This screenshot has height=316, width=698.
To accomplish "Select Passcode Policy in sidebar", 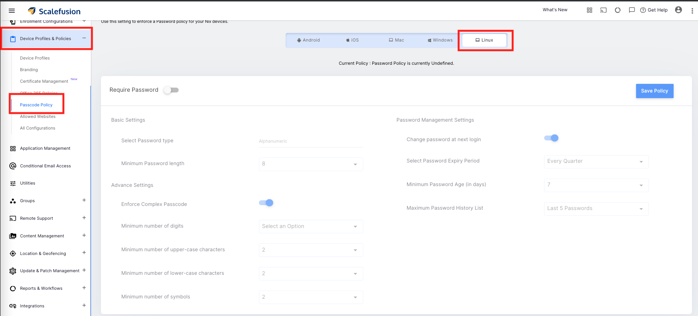I will (36, 105).
